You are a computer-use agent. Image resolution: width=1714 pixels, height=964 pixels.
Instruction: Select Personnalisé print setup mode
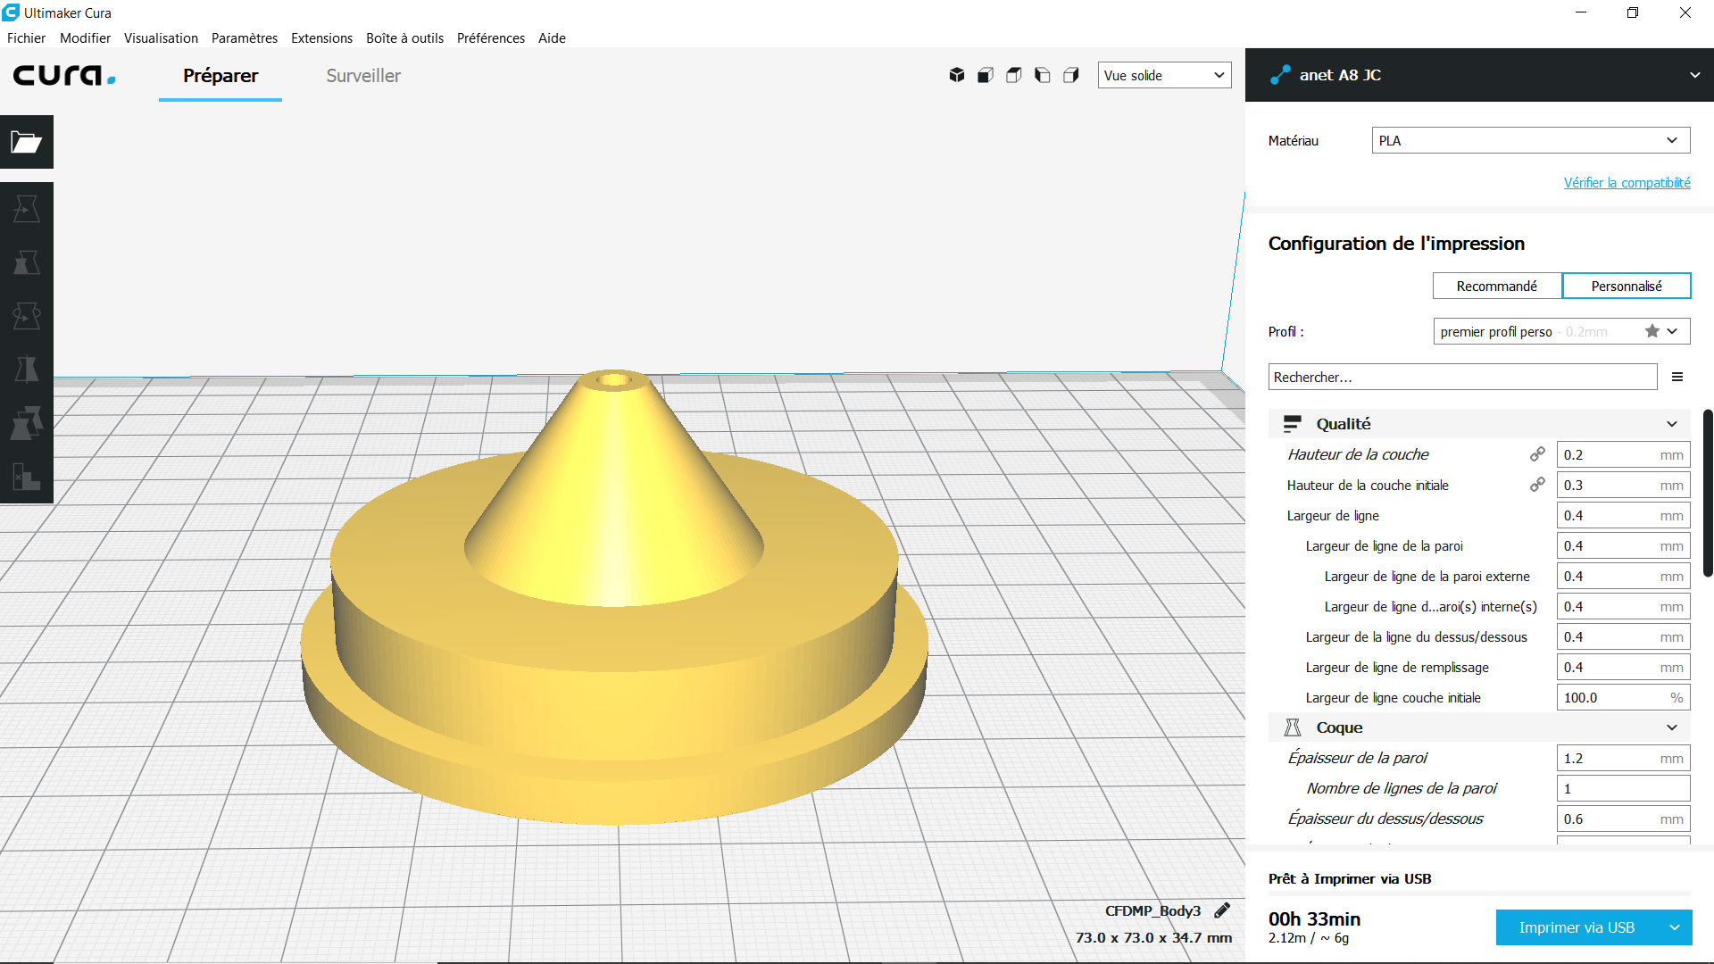pos(1627,286)
